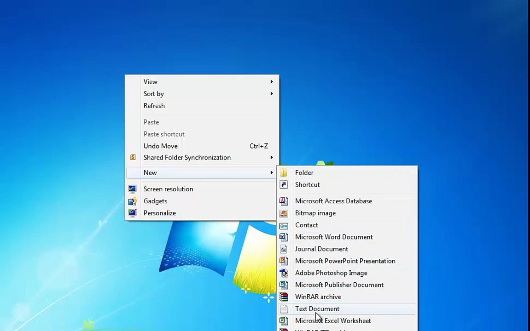530x331 pixels.
Task: Create a new Text Document
Action: coord(347,309)
